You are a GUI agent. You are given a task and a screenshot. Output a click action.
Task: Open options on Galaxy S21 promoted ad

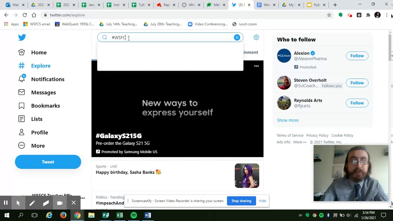256,66
